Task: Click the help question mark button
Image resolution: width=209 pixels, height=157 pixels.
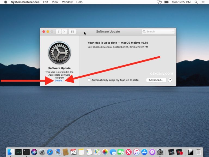Action: (x=170, y=80)
